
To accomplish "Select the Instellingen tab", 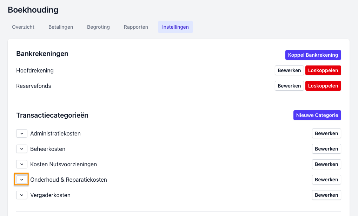I will pos(175,27).
